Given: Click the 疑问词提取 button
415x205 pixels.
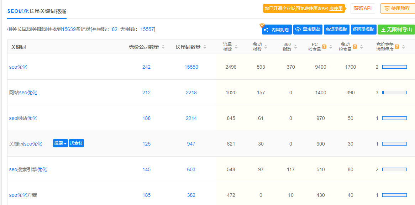Looking at the screenshot, I should point(363,30).
